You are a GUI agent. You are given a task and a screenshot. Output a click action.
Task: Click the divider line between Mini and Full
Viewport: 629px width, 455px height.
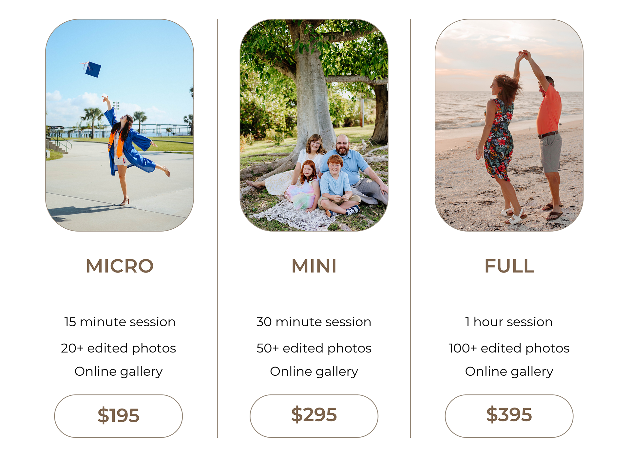pos(410,228)
